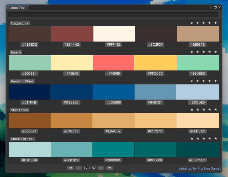
Task: Copy hex code #004C4C label
Action: (197, 160)
